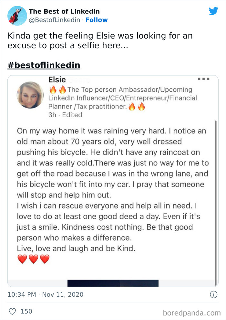Viewport: 226px width, 320px height.
Task: View the 150 likes count
Action: (26, 311)
